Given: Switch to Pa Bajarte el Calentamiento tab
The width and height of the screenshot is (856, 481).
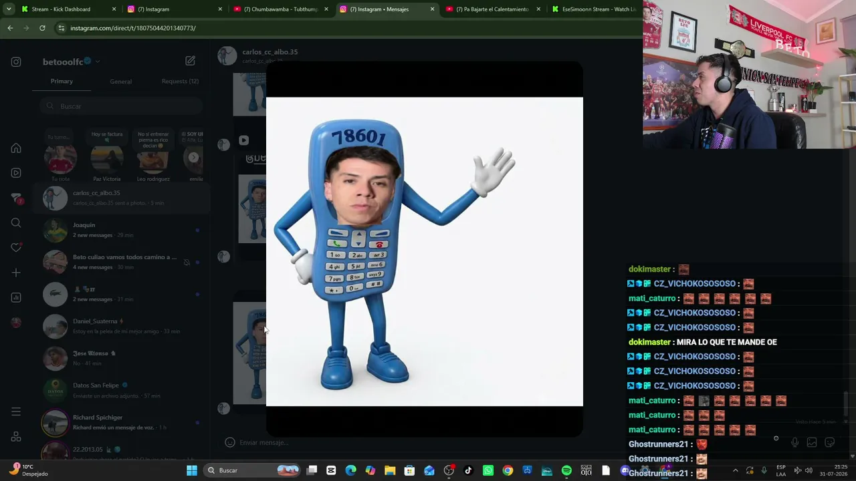Looking at the screenshot, I should [494, 9].
